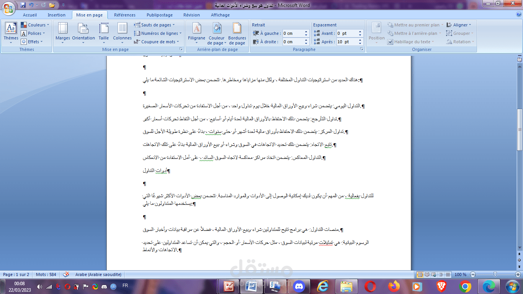This screenshot has height=294, width=523.
Task: Open the Effets theme dropdown
Action: click(x=32, y=42)
